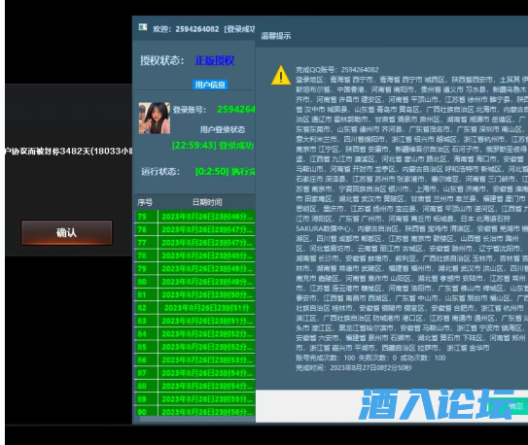Click the green 登录账号 number 2594264

(236, 110)
